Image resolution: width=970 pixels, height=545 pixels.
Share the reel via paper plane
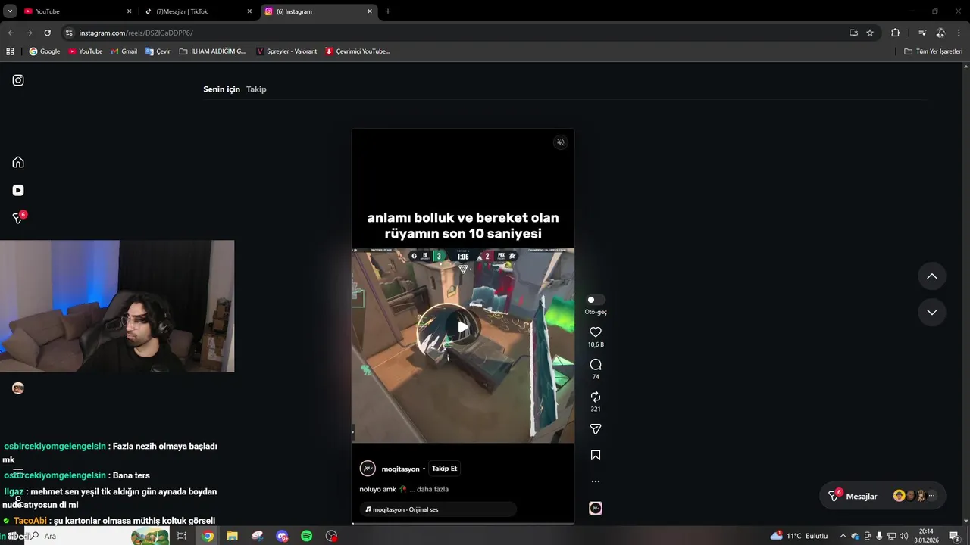[x=596, y=429]
